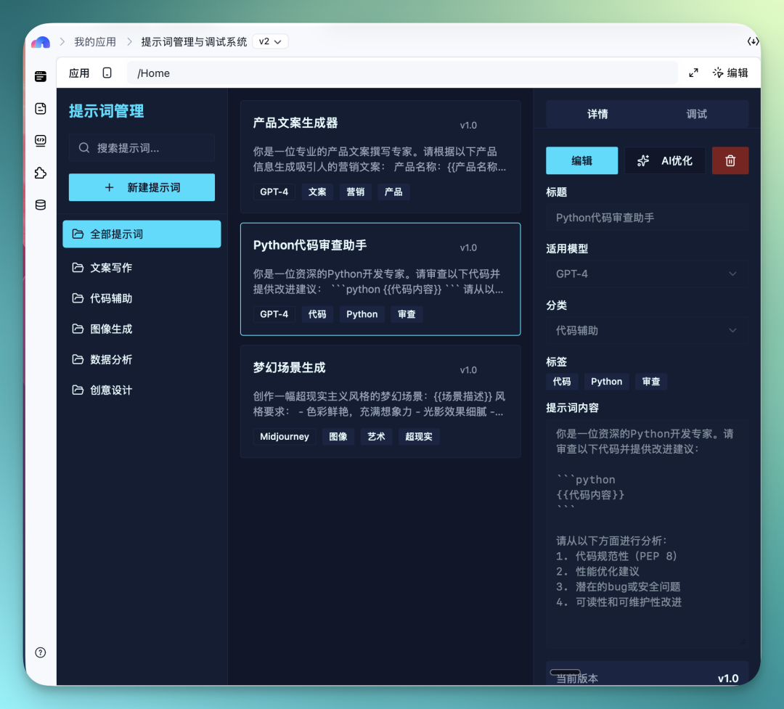Viewport: 784px width, 709px height.
Task: Click the 当前版本 v1.0 value
Action: click(x=728, y=679)
